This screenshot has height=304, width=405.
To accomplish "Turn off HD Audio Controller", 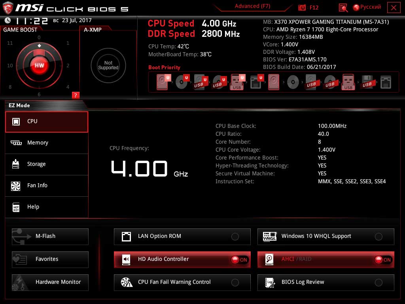I will coord(182,259).
